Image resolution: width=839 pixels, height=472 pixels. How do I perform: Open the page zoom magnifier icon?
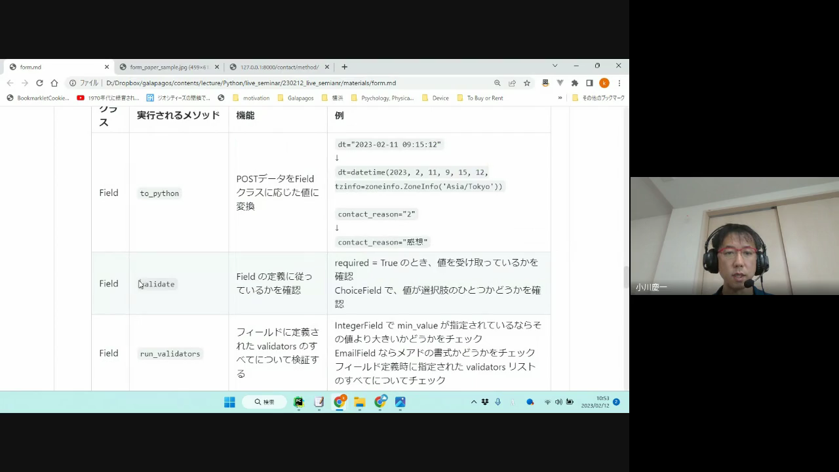(x=498, y=83)
